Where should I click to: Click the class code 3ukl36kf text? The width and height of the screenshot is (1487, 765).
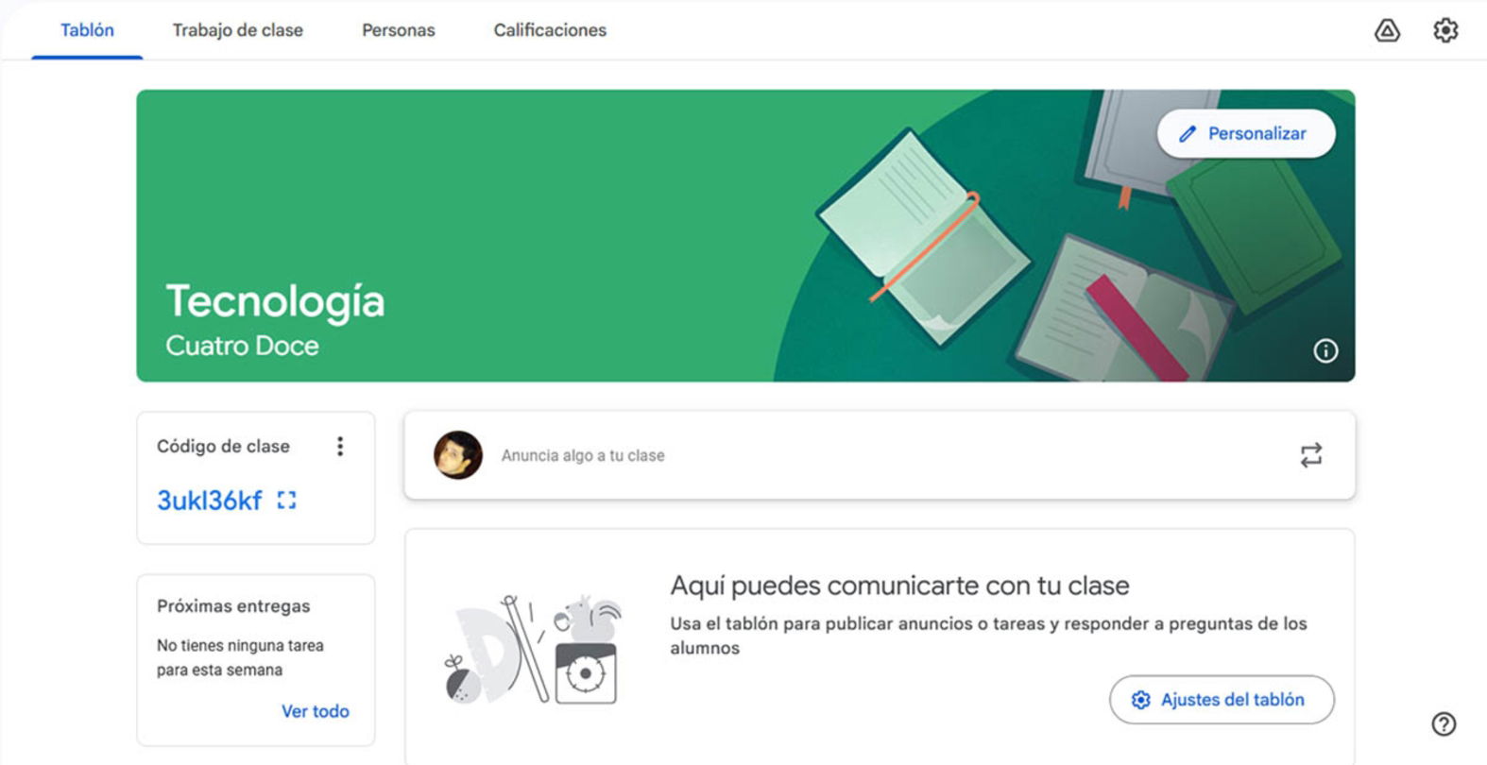210,501
